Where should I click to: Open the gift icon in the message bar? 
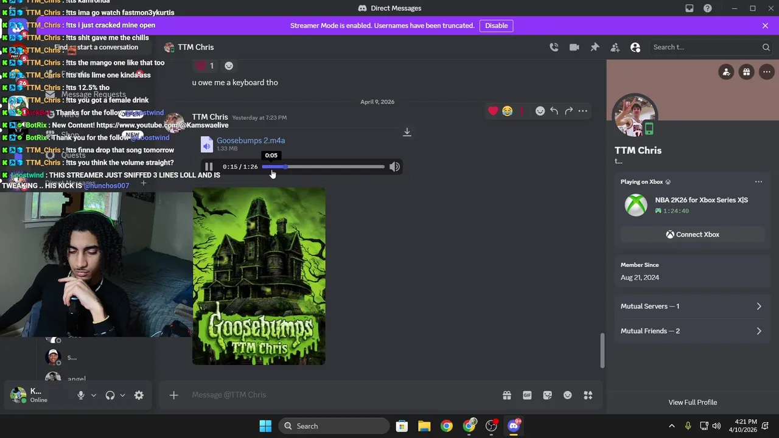point(506,395)
